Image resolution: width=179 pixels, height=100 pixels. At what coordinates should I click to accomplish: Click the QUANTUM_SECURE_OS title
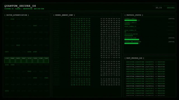point(20,6)
